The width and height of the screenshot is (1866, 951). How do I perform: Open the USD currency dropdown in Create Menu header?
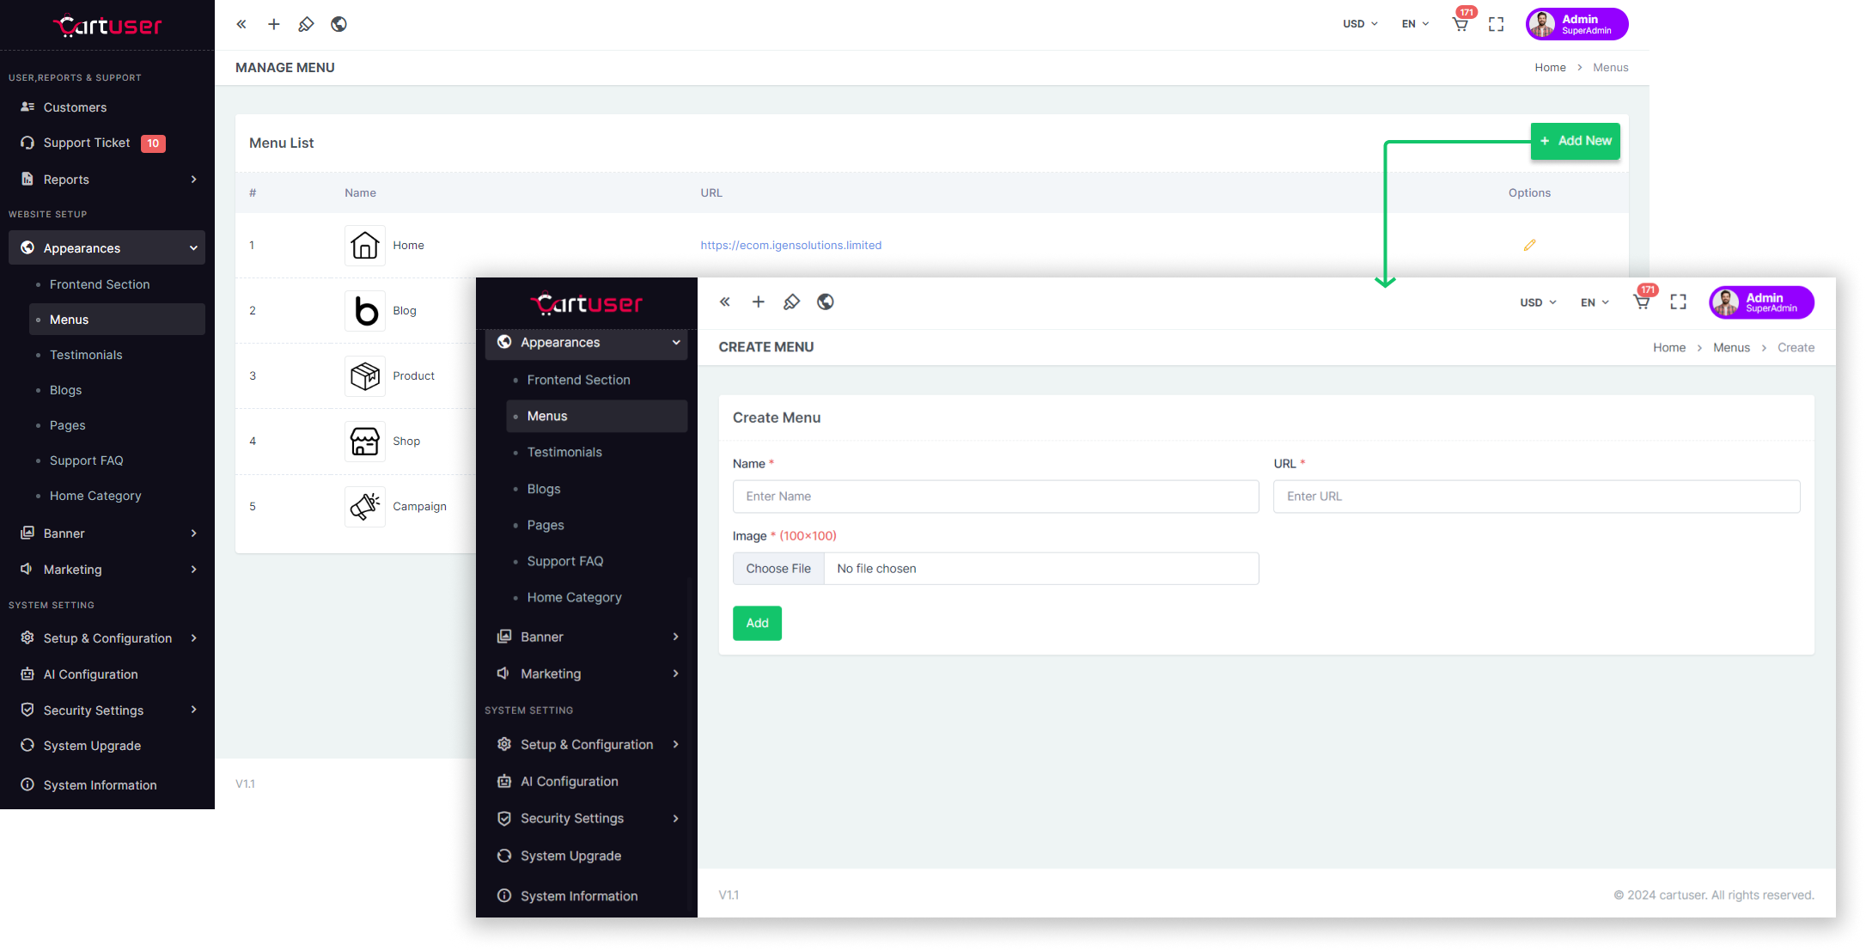click(x=1537, y=302)
